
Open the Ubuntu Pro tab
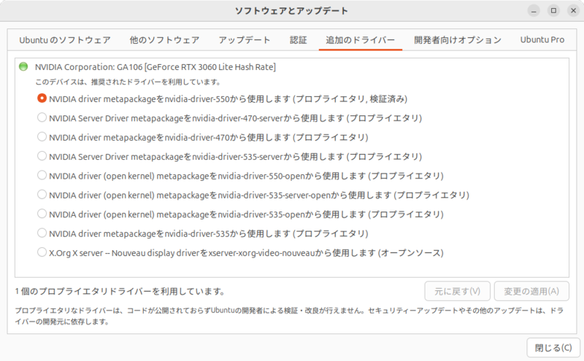tap(542, 40)
